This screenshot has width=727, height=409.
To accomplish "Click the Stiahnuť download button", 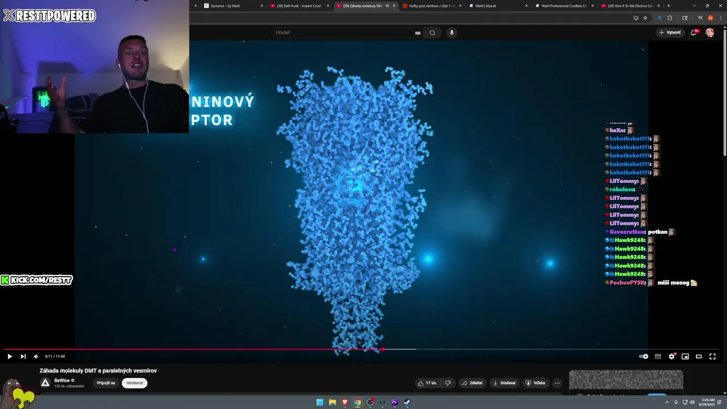I will (504, 383).
